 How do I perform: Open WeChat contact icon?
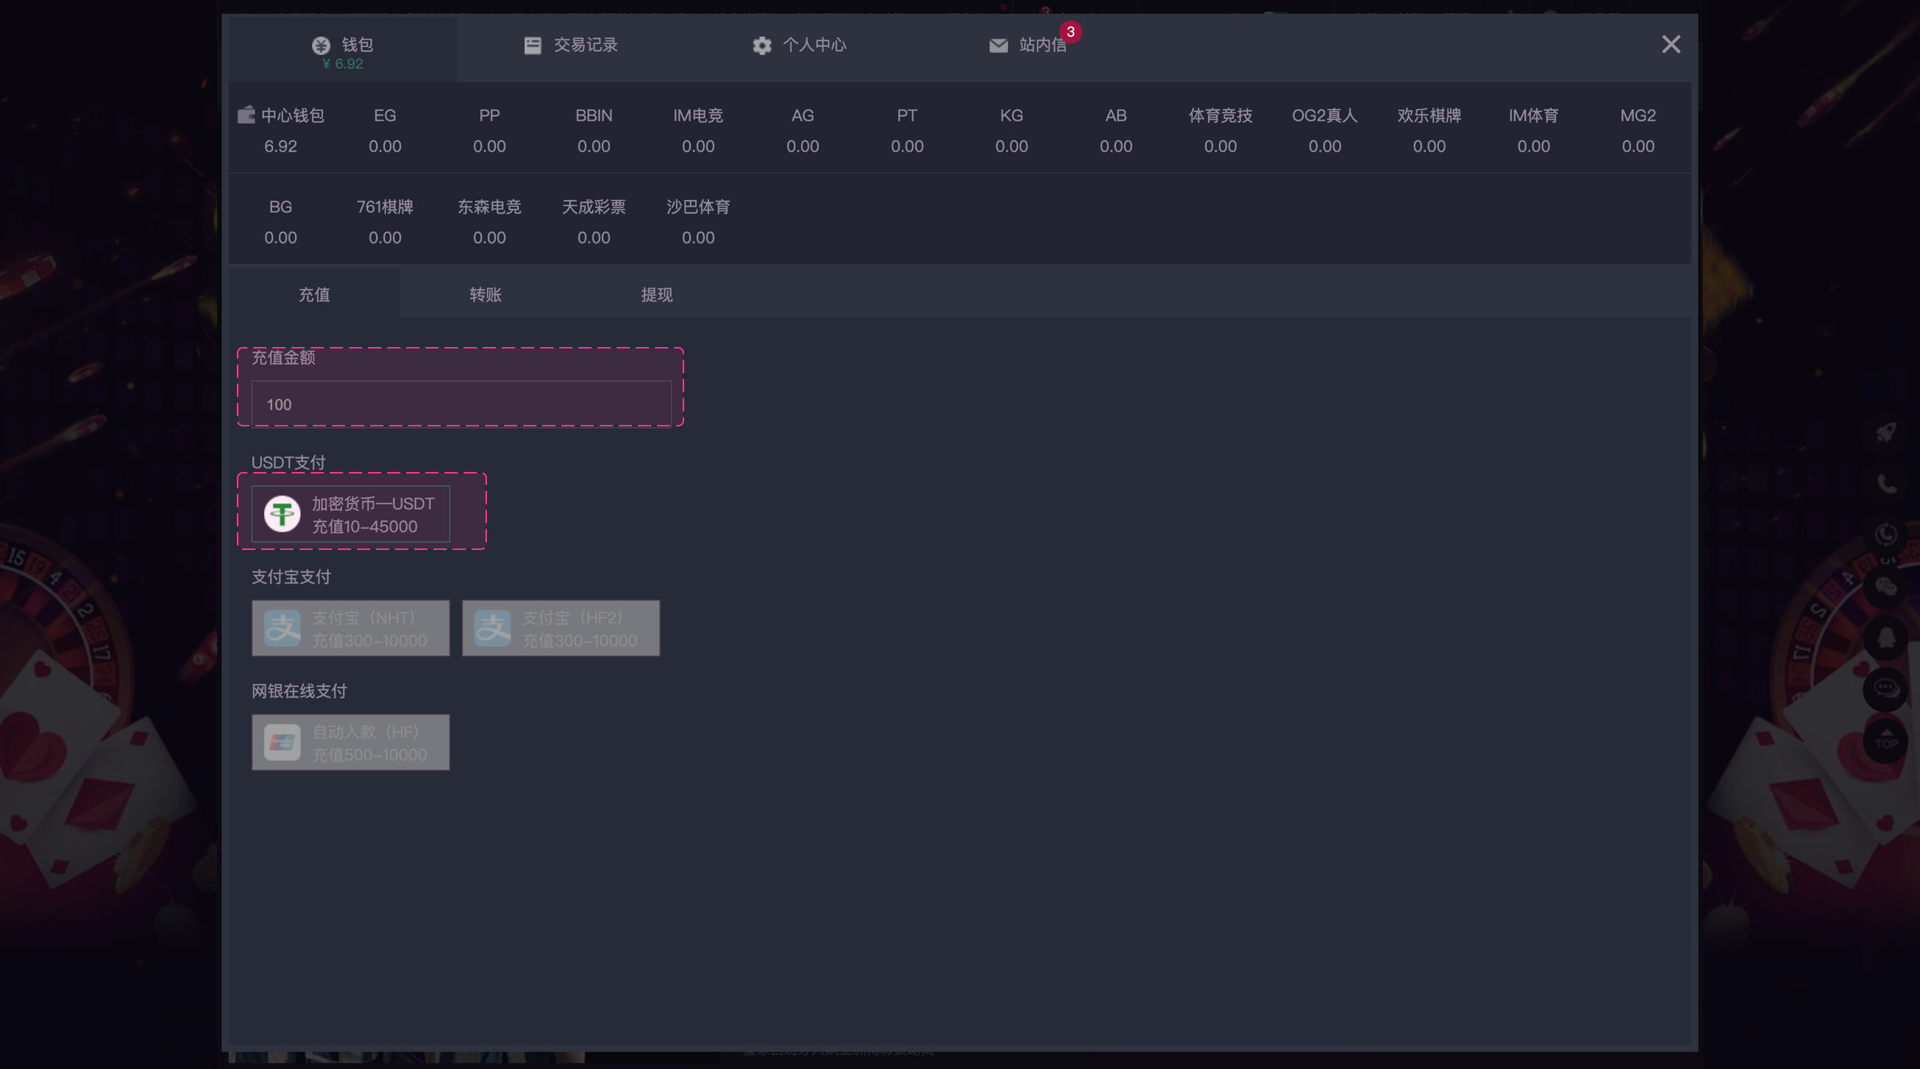1886,587
